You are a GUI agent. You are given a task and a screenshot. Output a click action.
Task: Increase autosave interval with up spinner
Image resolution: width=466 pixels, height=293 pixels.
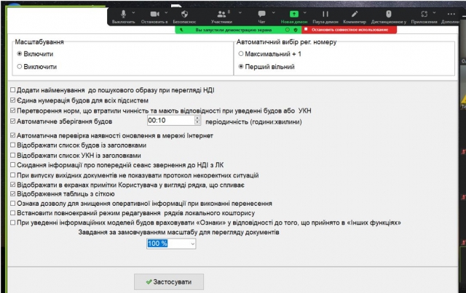pos(197,118)
